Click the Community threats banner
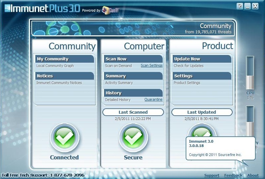This screenshot has width=265, height=179. coord(133,28)
